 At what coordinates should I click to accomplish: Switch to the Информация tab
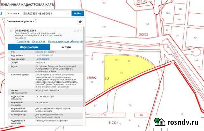click(x=29, y=47)
